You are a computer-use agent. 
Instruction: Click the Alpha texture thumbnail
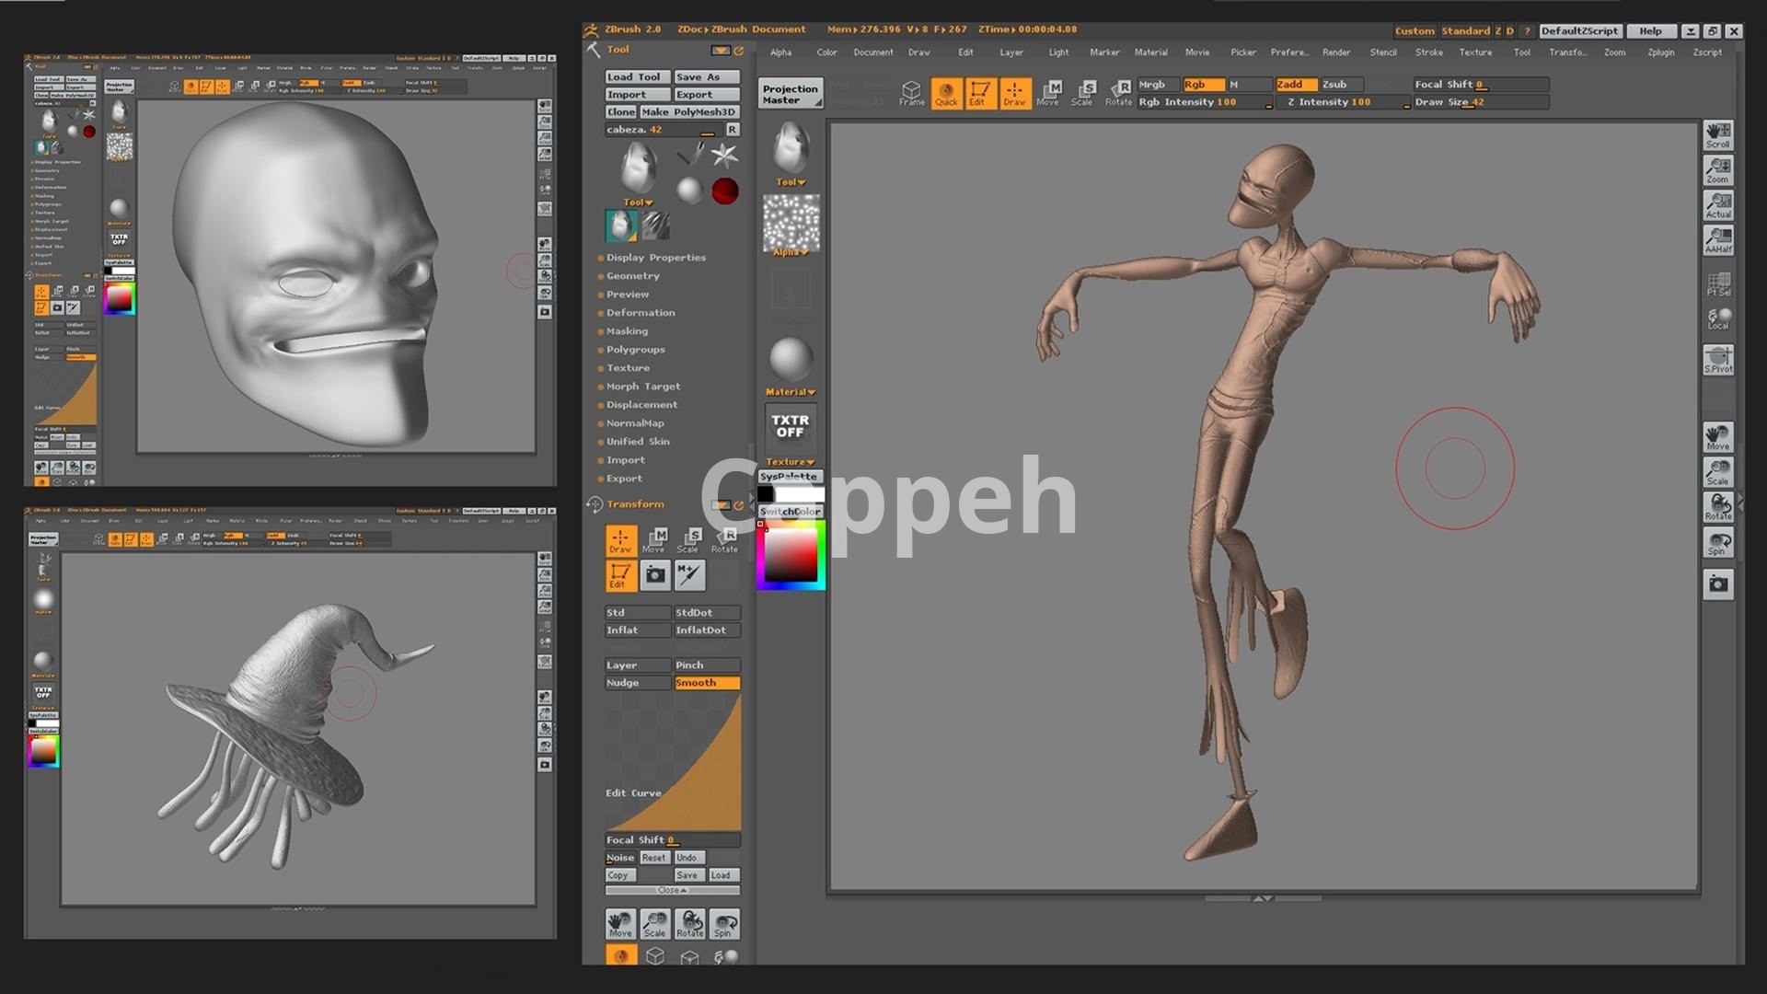click(791, 224)
